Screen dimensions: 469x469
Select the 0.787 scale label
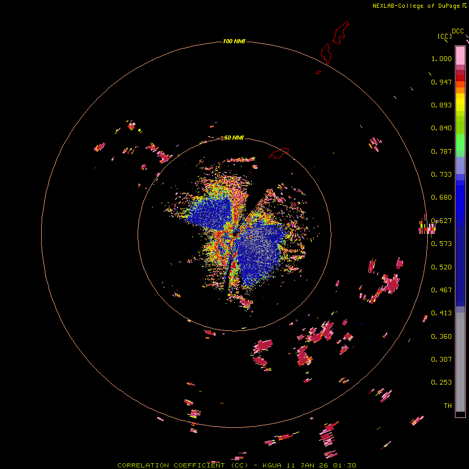[441, 151]
